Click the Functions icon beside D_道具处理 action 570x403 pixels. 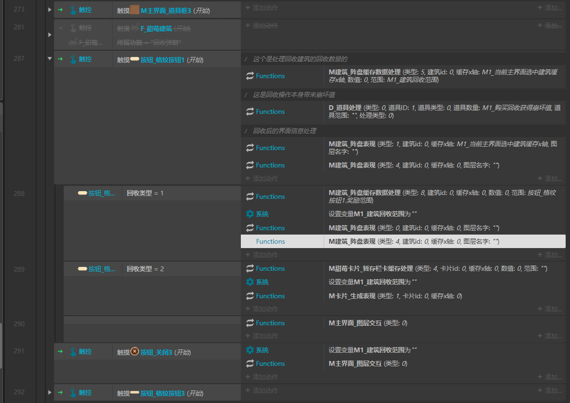tap(250, 111)
